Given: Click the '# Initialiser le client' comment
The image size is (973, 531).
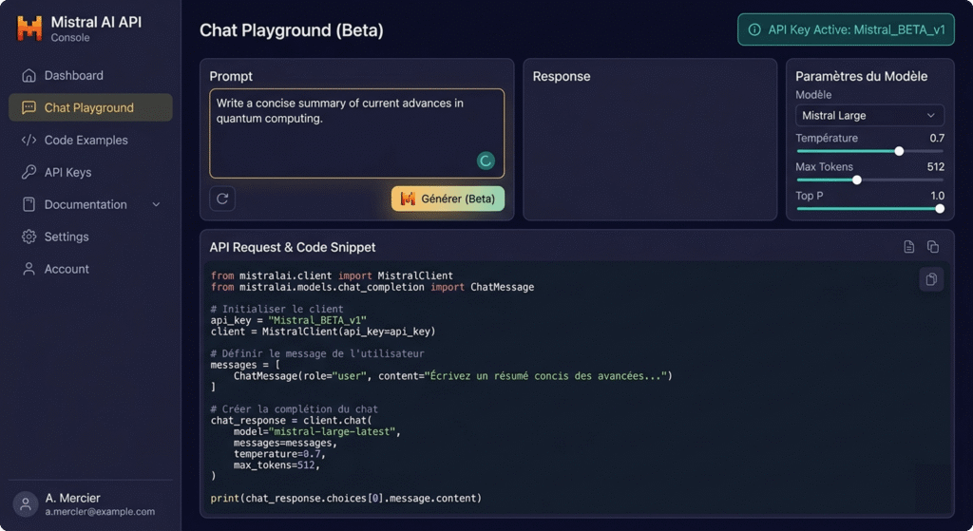Looking at the screenshot, I should [x=277, y=309].
